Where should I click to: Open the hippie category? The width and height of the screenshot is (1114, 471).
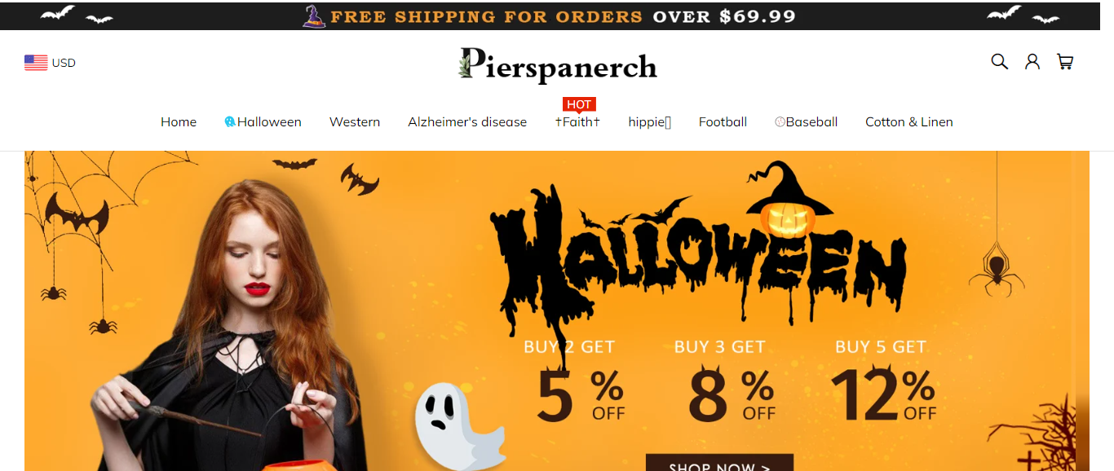pyautogui.click(x=649, y=122)
